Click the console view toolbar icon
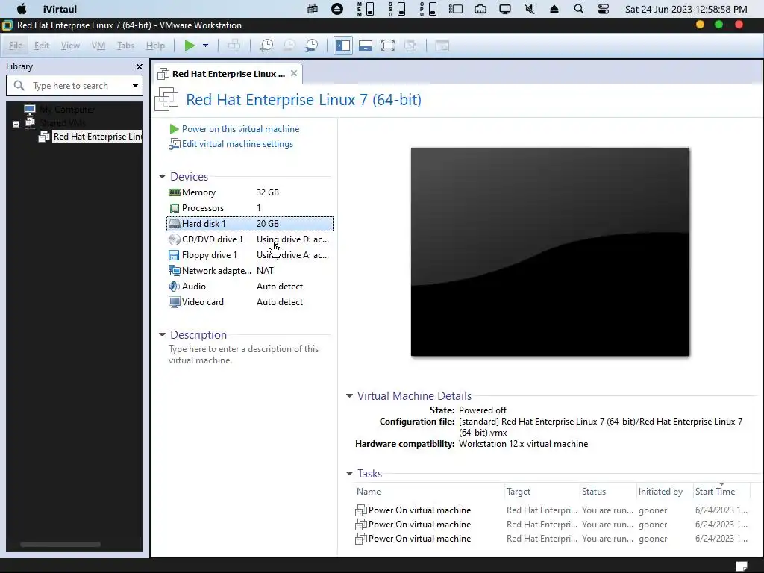 click(442, 46)
